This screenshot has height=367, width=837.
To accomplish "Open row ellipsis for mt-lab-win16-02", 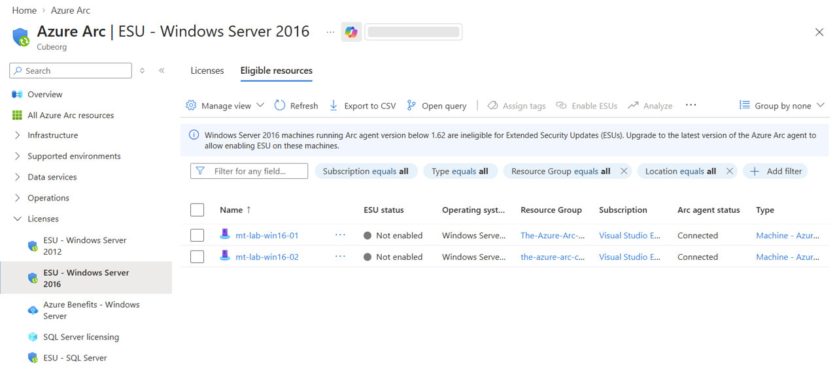I will point(340,257).
